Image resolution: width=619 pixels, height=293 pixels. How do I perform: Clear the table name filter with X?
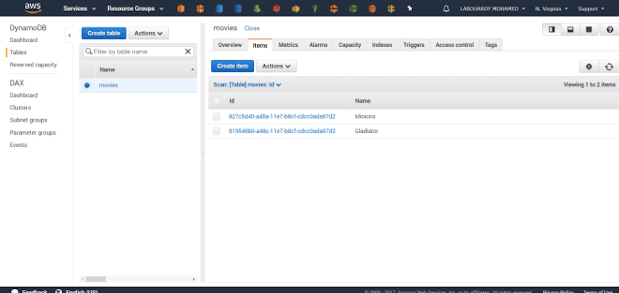[188, 51]
